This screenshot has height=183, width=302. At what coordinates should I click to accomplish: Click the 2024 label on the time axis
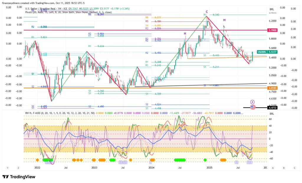click(x=151, y=168)
